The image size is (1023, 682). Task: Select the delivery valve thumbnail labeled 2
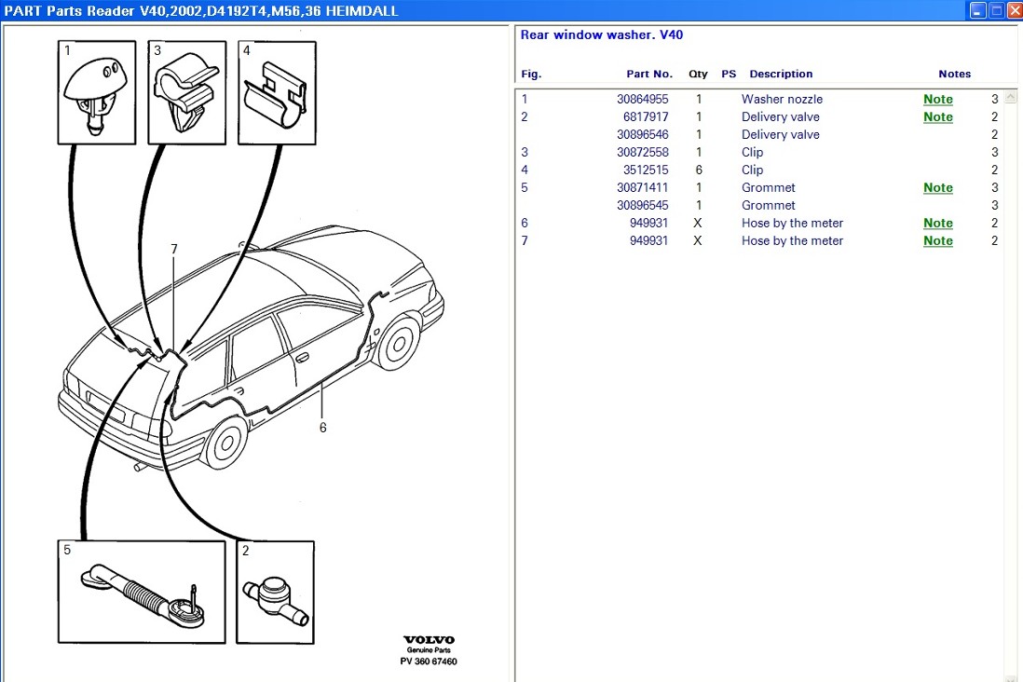point(275,592)
